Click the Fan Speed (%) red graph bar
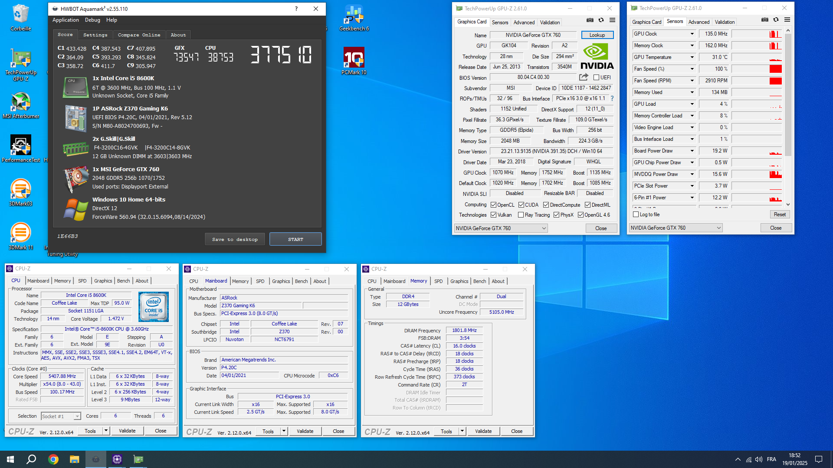 [x=775, y=69]
